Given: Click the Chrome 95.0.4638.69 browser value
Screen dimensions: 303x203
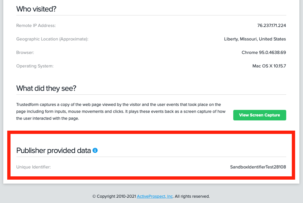Looking at the screenshot, I should tap(264, 52).
